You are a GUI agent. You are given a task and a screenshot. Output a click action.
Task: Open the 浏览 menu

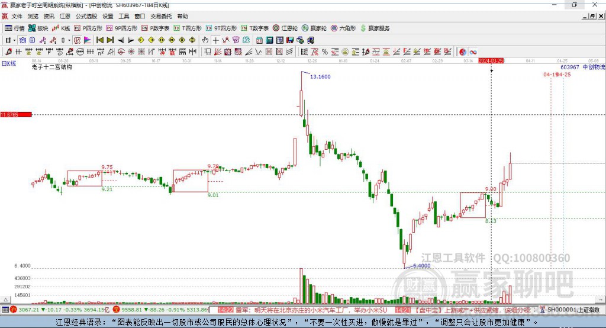coord(33,16)
